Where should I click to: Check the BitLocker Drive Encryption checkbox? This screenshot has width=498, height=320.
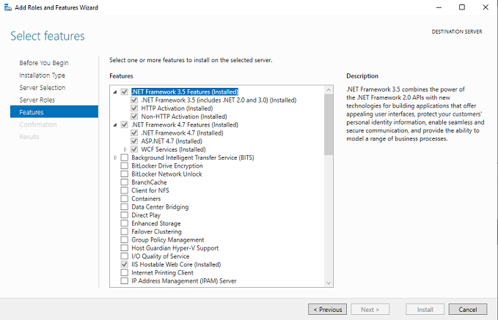click(124, 165)
